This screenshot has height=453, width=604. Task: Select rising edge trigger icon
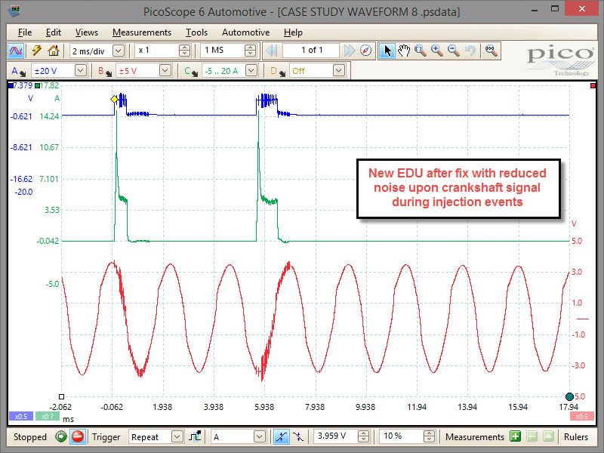(281, 436)
